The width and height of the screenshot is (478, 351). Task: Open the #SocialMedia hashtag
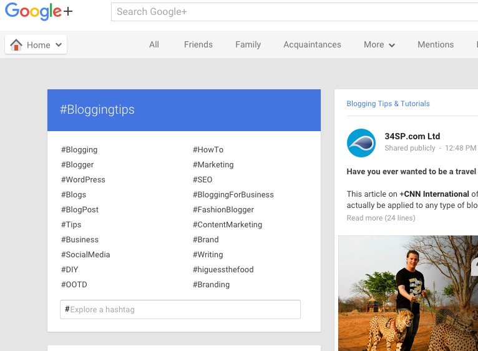click(85, 255)
